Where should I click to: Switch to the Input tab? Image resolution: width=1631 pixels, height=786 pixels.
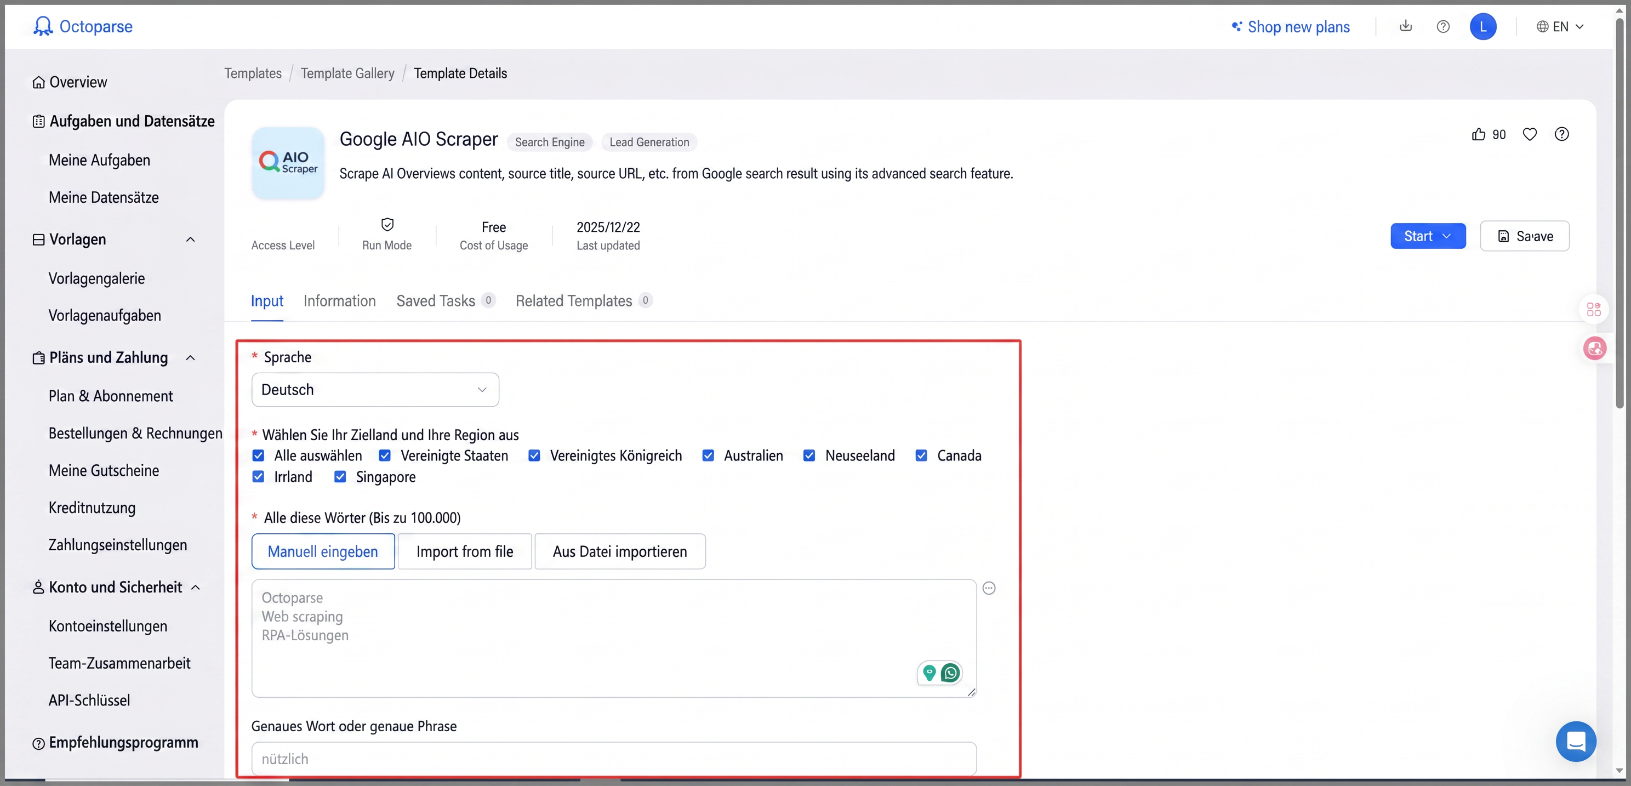pyautogui.click(x=266, y=301)
